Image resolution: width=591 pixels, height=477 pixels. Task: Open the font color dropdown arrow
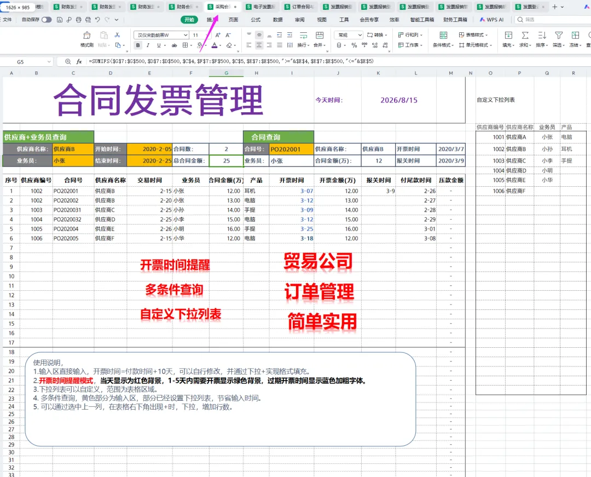click(x=220, y=45)
